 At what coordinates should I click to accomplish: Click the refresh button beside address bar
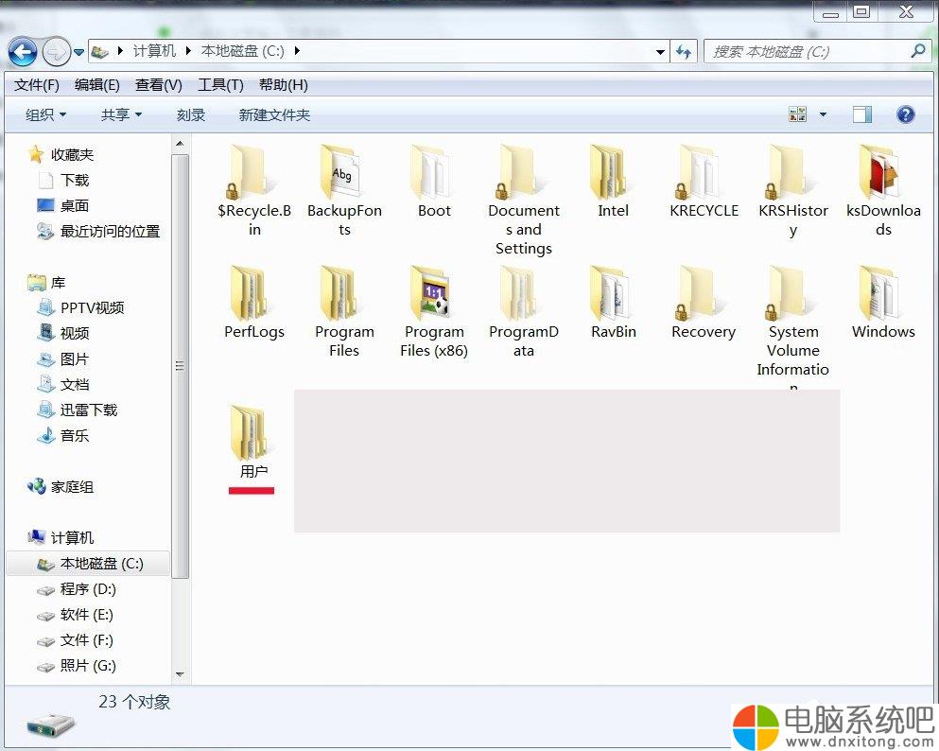tap(684, 52)
